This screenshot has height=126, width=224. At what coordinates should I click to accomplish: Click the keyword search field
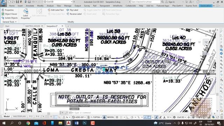146,2
